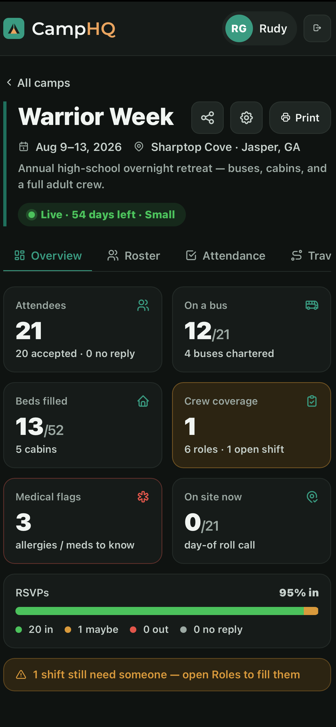
Task: Click the attendees people icon
Action: [143, 305]
